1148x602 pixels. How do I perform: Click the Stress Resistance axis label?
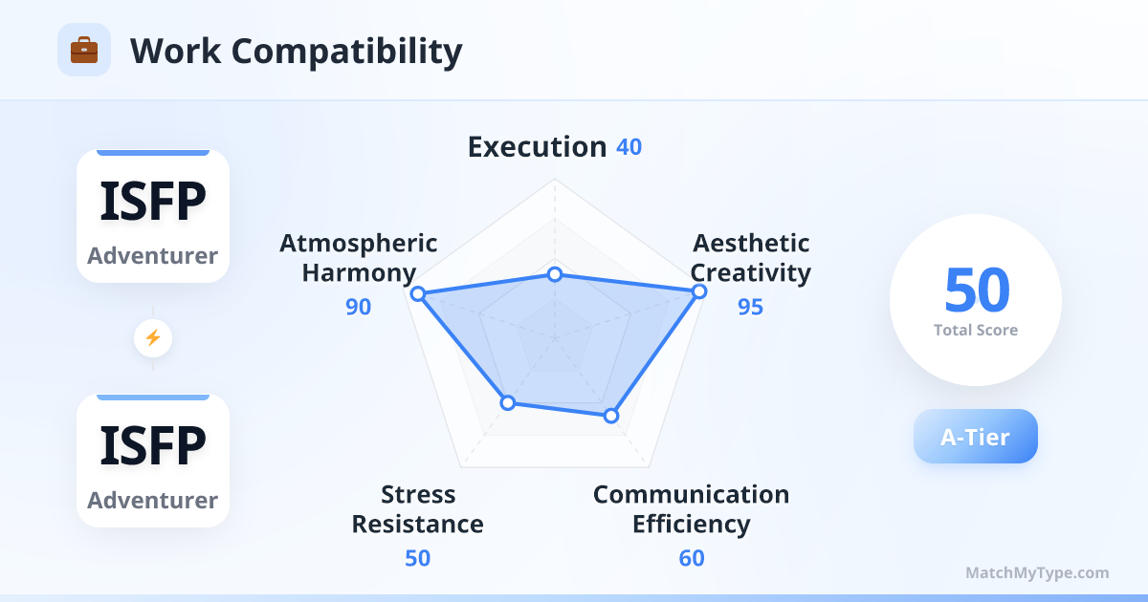click(418, 509)
